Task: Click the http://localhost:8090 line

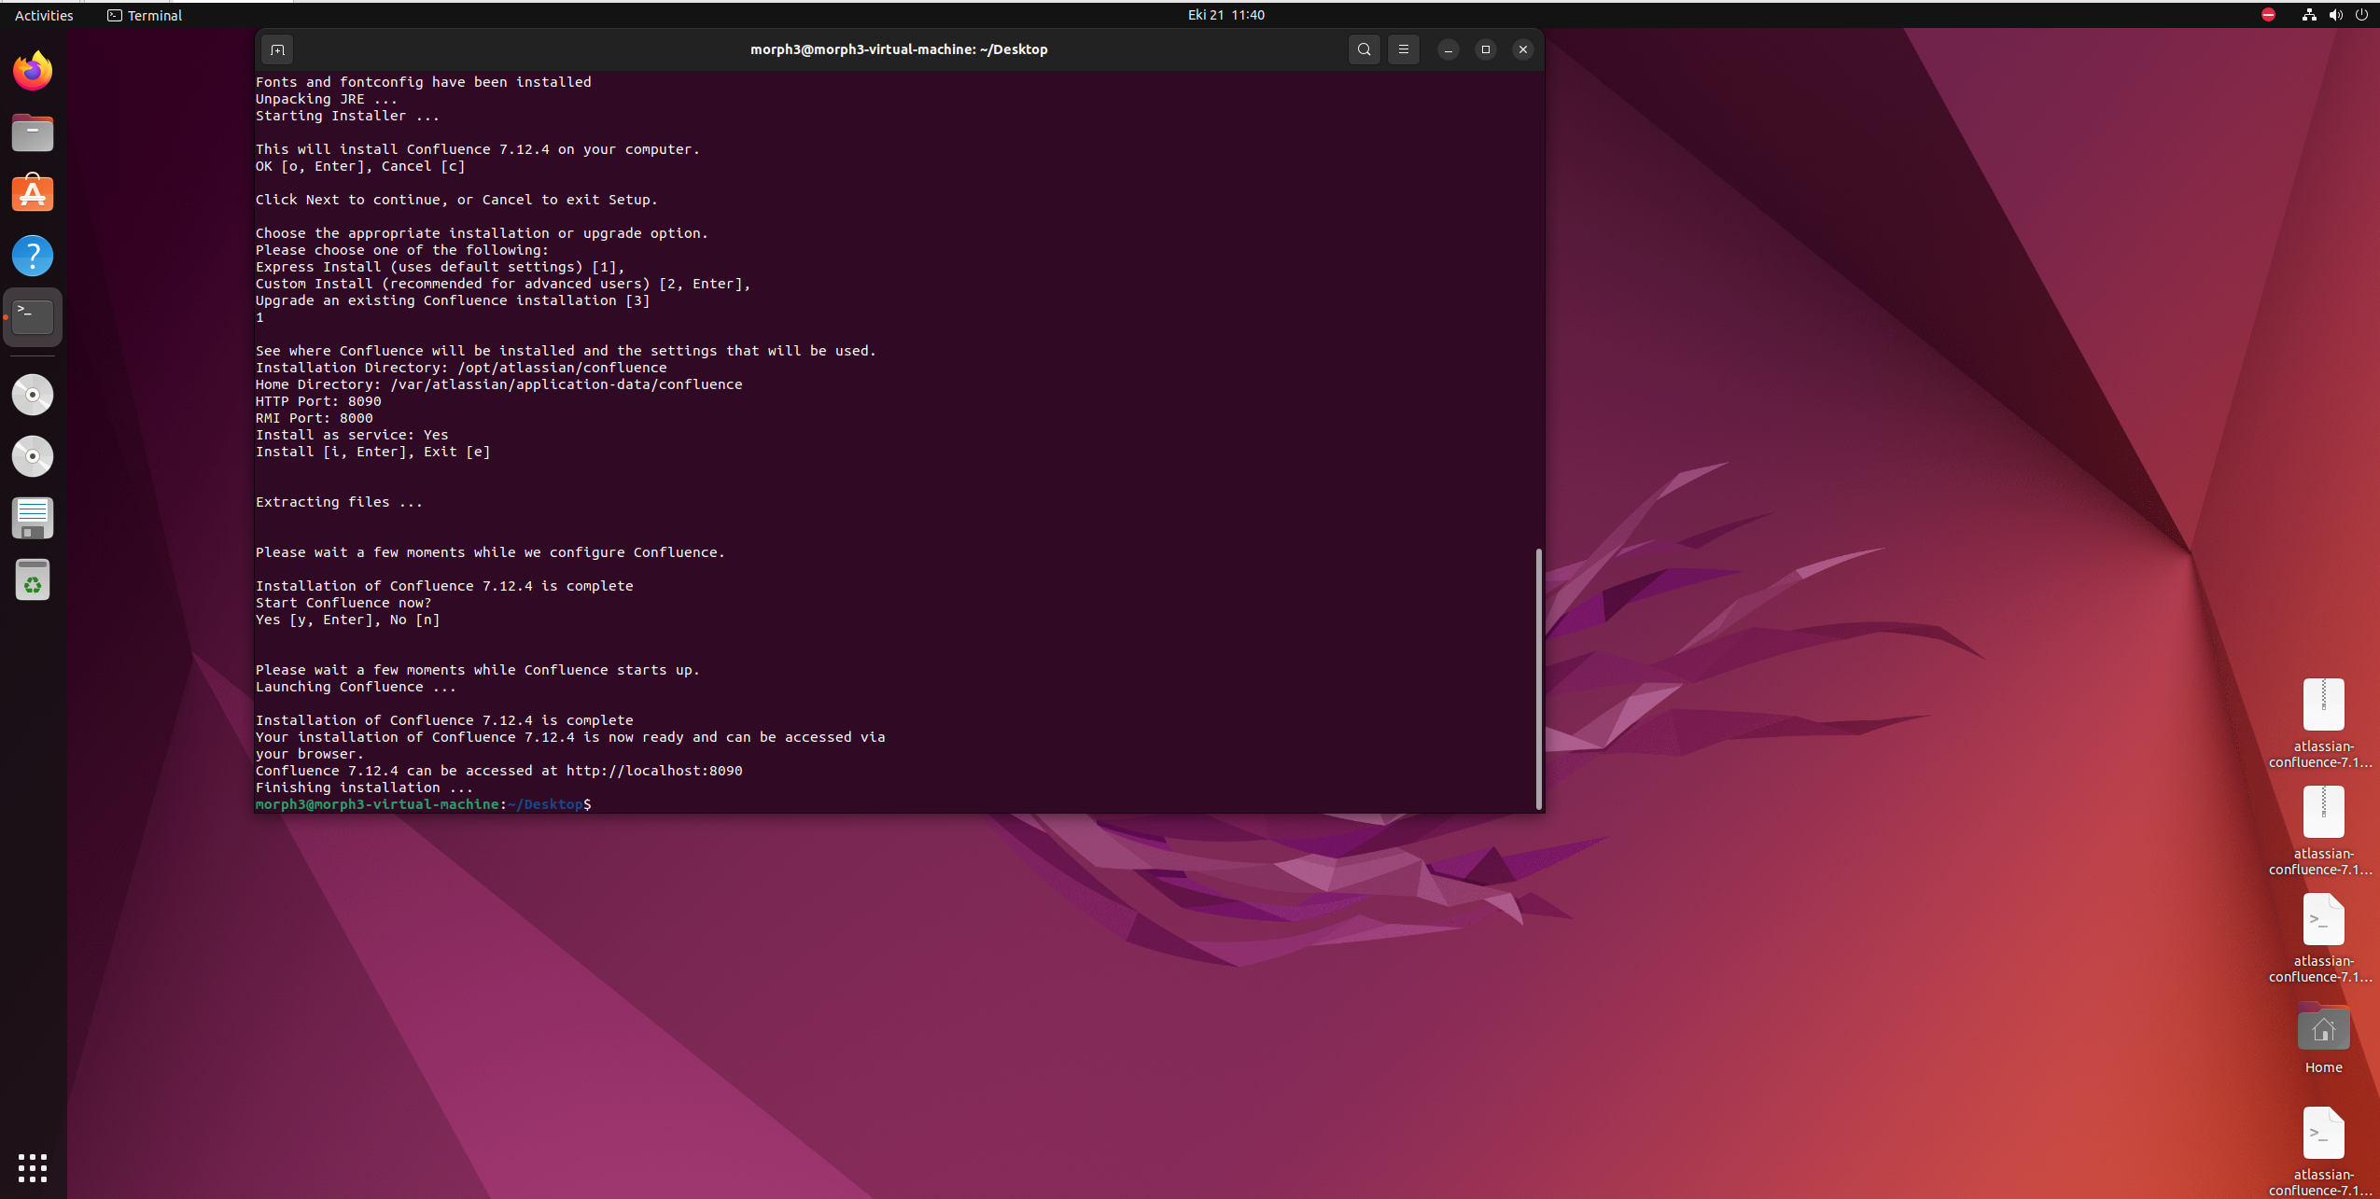Action: (498, 771)
